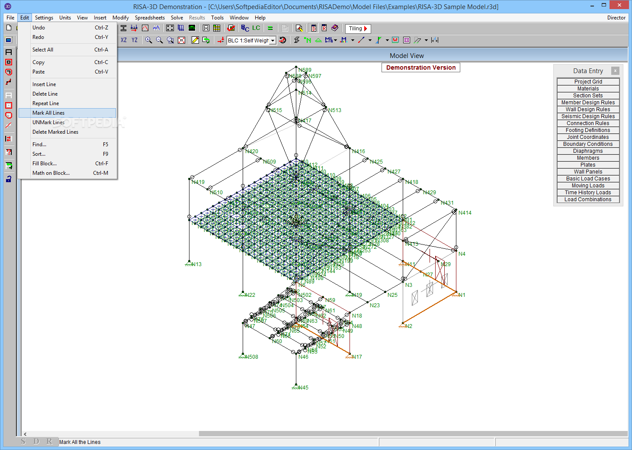Viewport: 632px width, 450px height.
Task: Click the blue lock icon in left sidebar
Action: [x=8, y=179]
